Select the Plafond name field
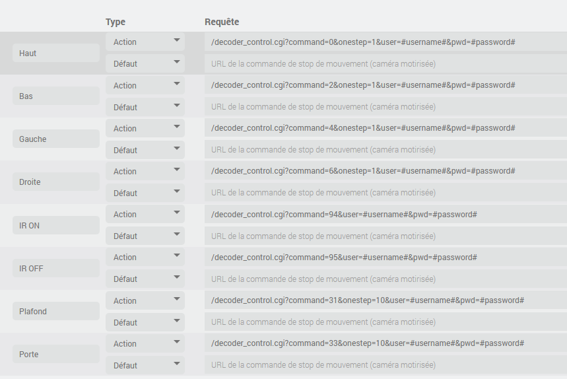This screenshot has width=567, height=379. pos(56,311)
